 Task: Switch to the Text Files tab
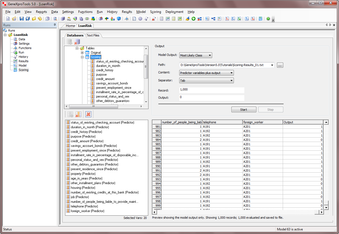coord(93,35)
